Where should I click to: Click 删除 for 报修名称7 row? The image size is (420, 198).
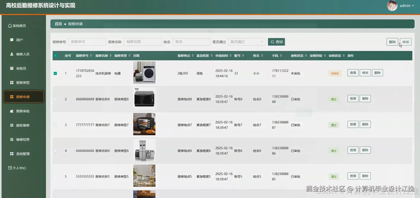click(x=365, y=124)
